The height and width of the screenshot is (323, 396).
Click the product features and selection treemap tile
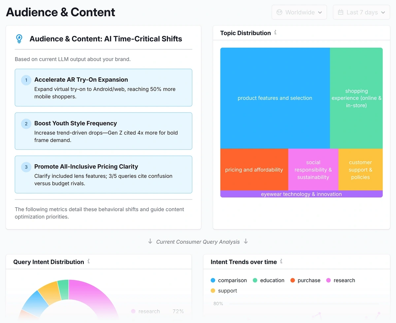pyautogui.click(x=275, y=98)
